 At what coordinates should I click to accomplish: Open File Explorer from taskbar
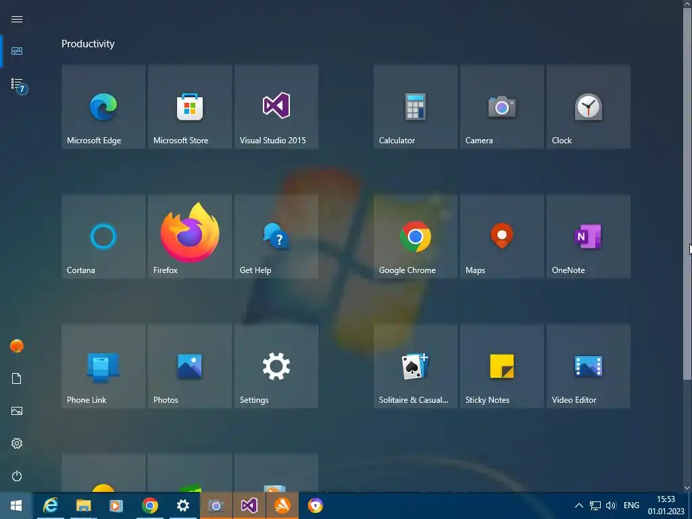(x=83, y=505)
